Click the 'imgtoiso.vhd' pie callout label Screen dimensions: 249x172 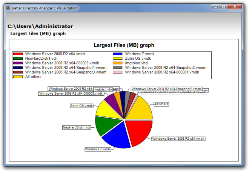coord(103,89)
